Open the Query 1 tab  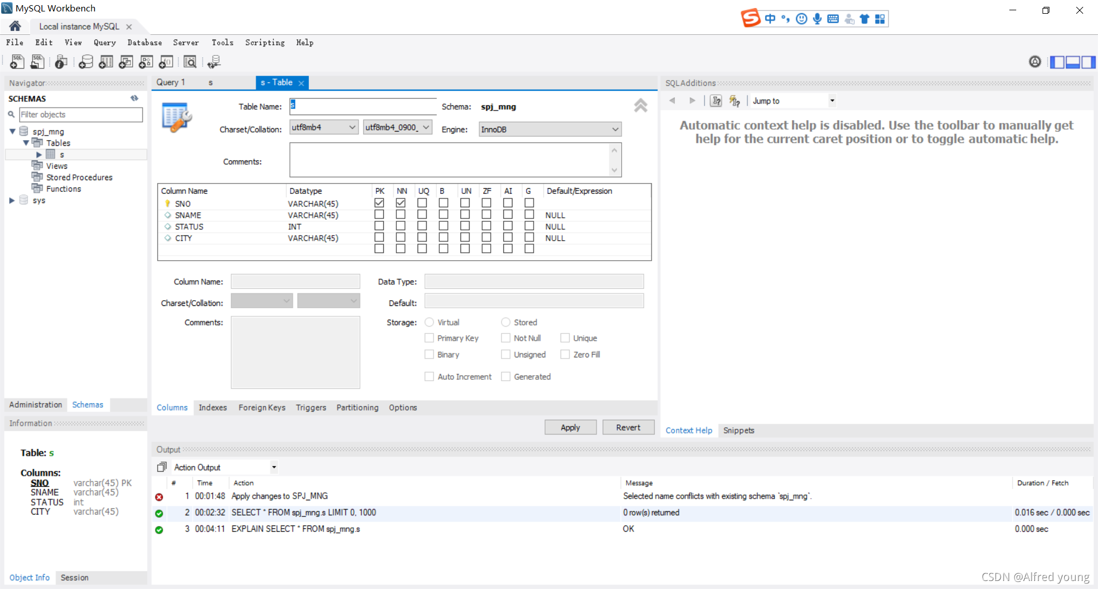coord(171,82)
